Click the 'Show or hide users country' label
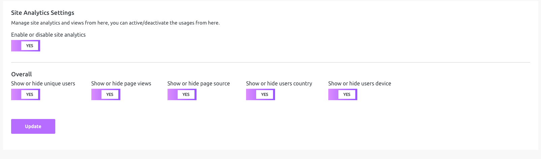 279,83
